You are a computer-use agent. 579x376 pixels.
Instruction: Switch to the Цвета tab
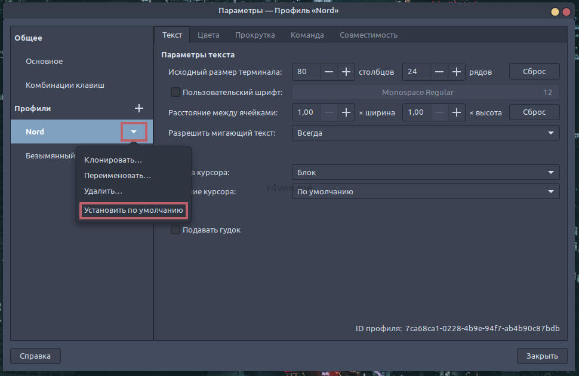[208, 35]
